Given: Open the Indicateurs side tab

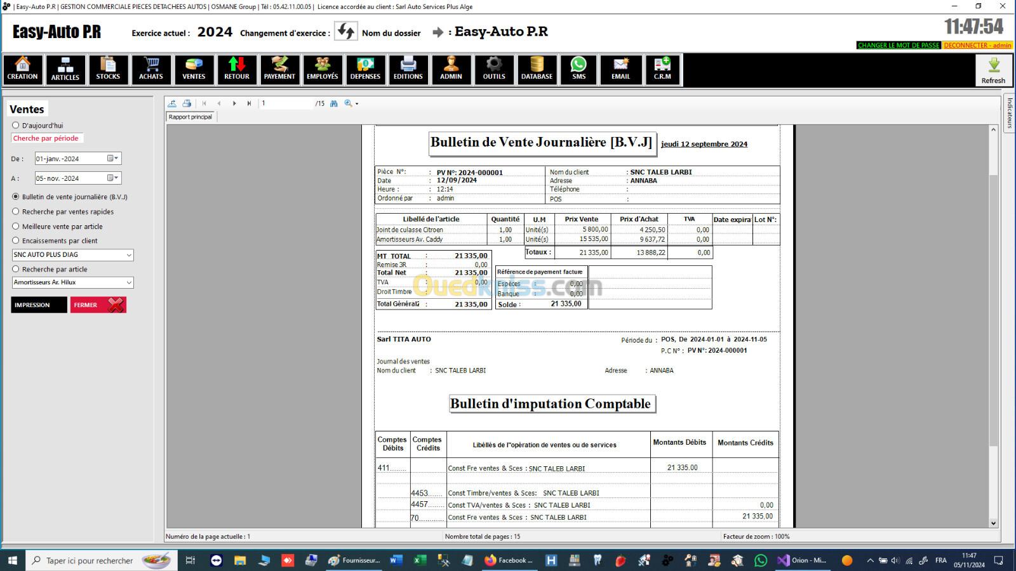Looking at the screenshot, I should click(x=1009, y=113).
